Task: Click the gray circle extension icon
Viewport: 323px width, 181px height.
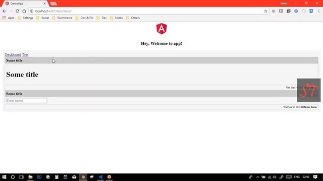Action: [274, 11]
